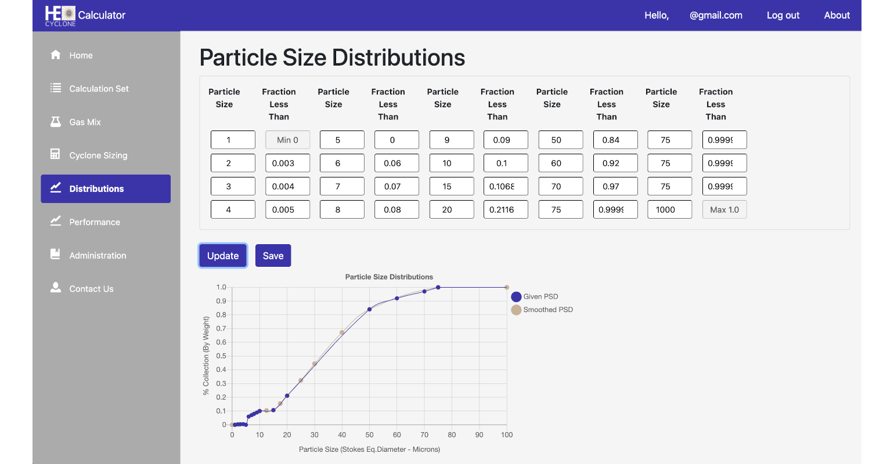894x464 pixels.
Task: Click the HE Cyclone logo in header
Action: coord(60,16)
